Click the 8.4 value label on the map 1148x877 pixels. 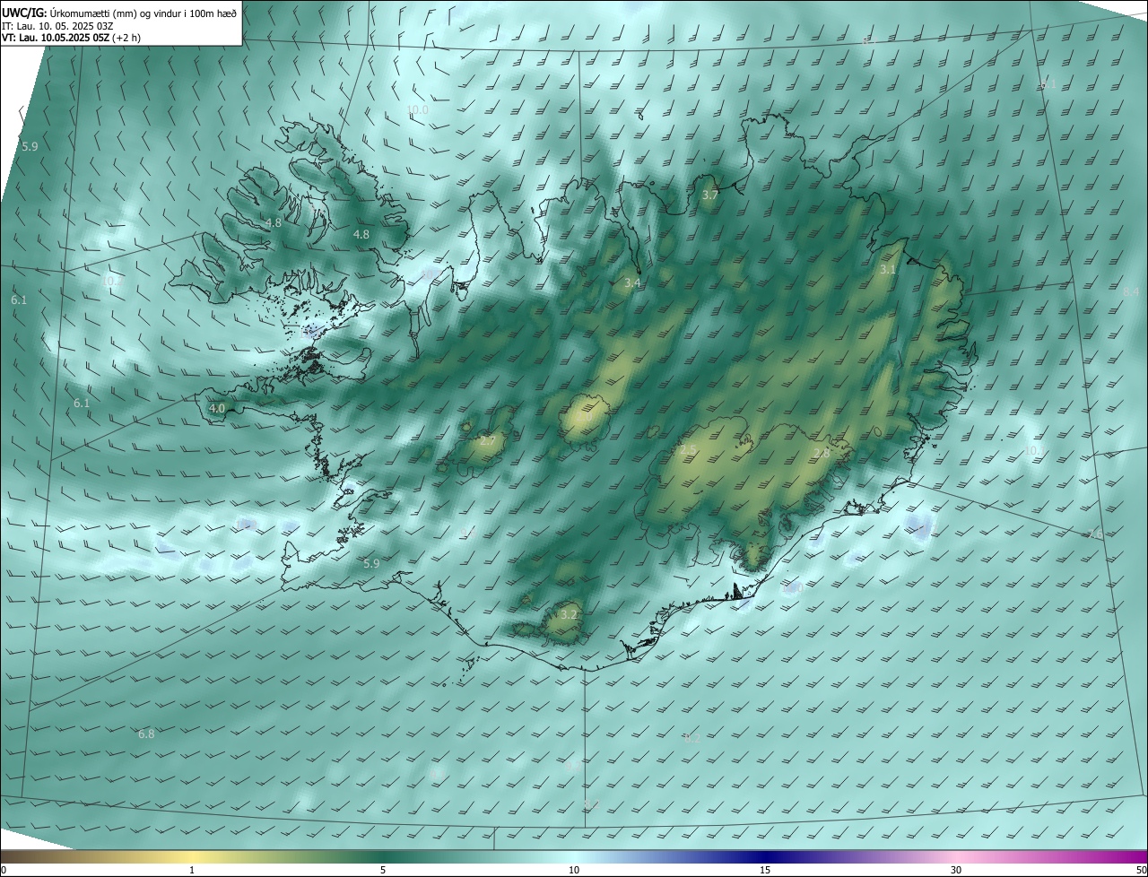1131,291
